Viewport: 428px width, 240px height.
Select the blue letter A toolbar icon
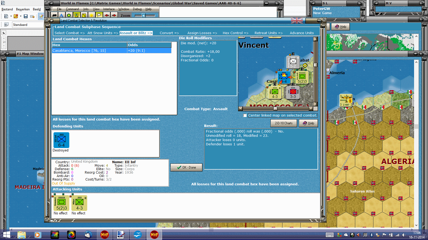[x=62, y=15]
